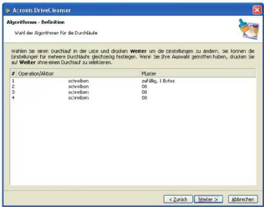Select pass number 3 in the list
Screen dimensions: 264x207
click(133, 92)
